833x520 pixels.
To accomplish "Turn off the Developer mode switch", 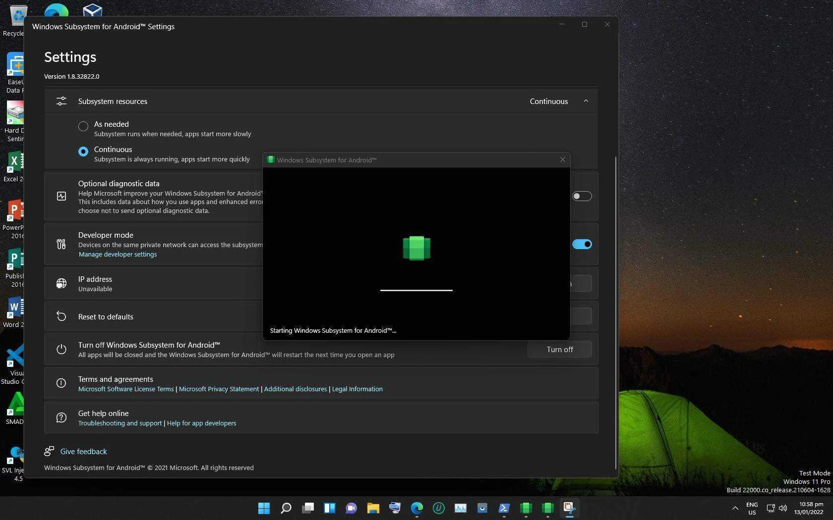I will 582,244.
